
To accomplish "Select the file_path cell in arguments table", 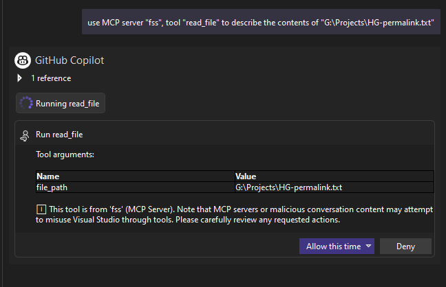I will (136, 187).
